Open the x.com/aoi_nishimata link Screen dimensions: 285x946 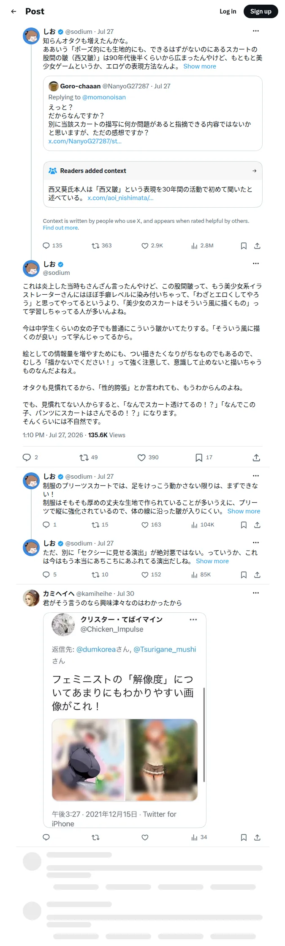pyautogui.click(x=120, y=198)
